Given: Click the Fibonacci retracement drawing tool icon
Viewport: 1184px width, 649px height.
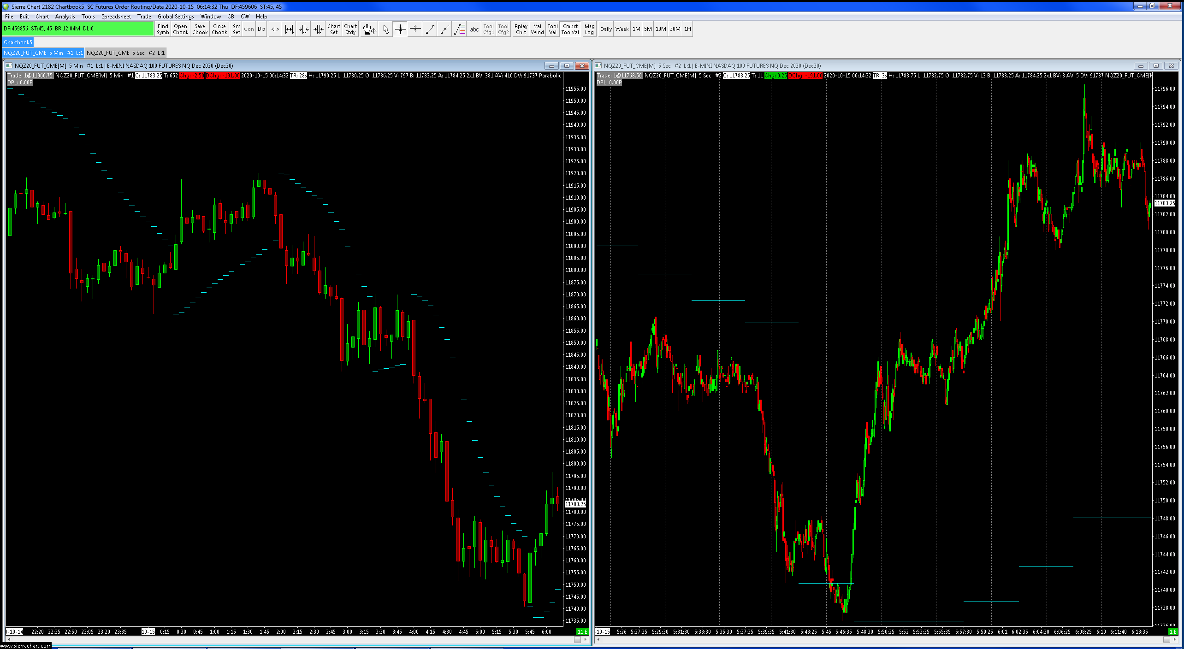Looking at the screenshot, I should [459, 29].
